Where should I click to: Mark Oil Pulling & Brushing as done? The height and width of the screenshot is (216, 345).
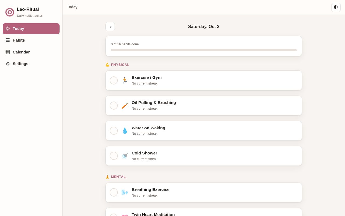[x=114, y=106]
